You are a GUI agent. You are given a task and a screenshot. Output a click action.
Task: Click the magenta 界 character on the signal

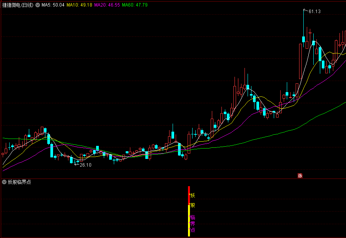coord(193,224)
